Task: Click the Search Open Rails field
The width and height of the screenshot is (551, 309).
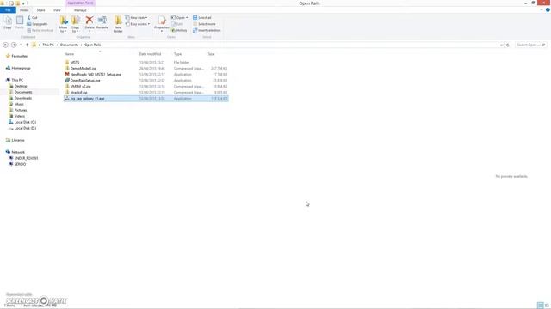Action: [530, 45]
